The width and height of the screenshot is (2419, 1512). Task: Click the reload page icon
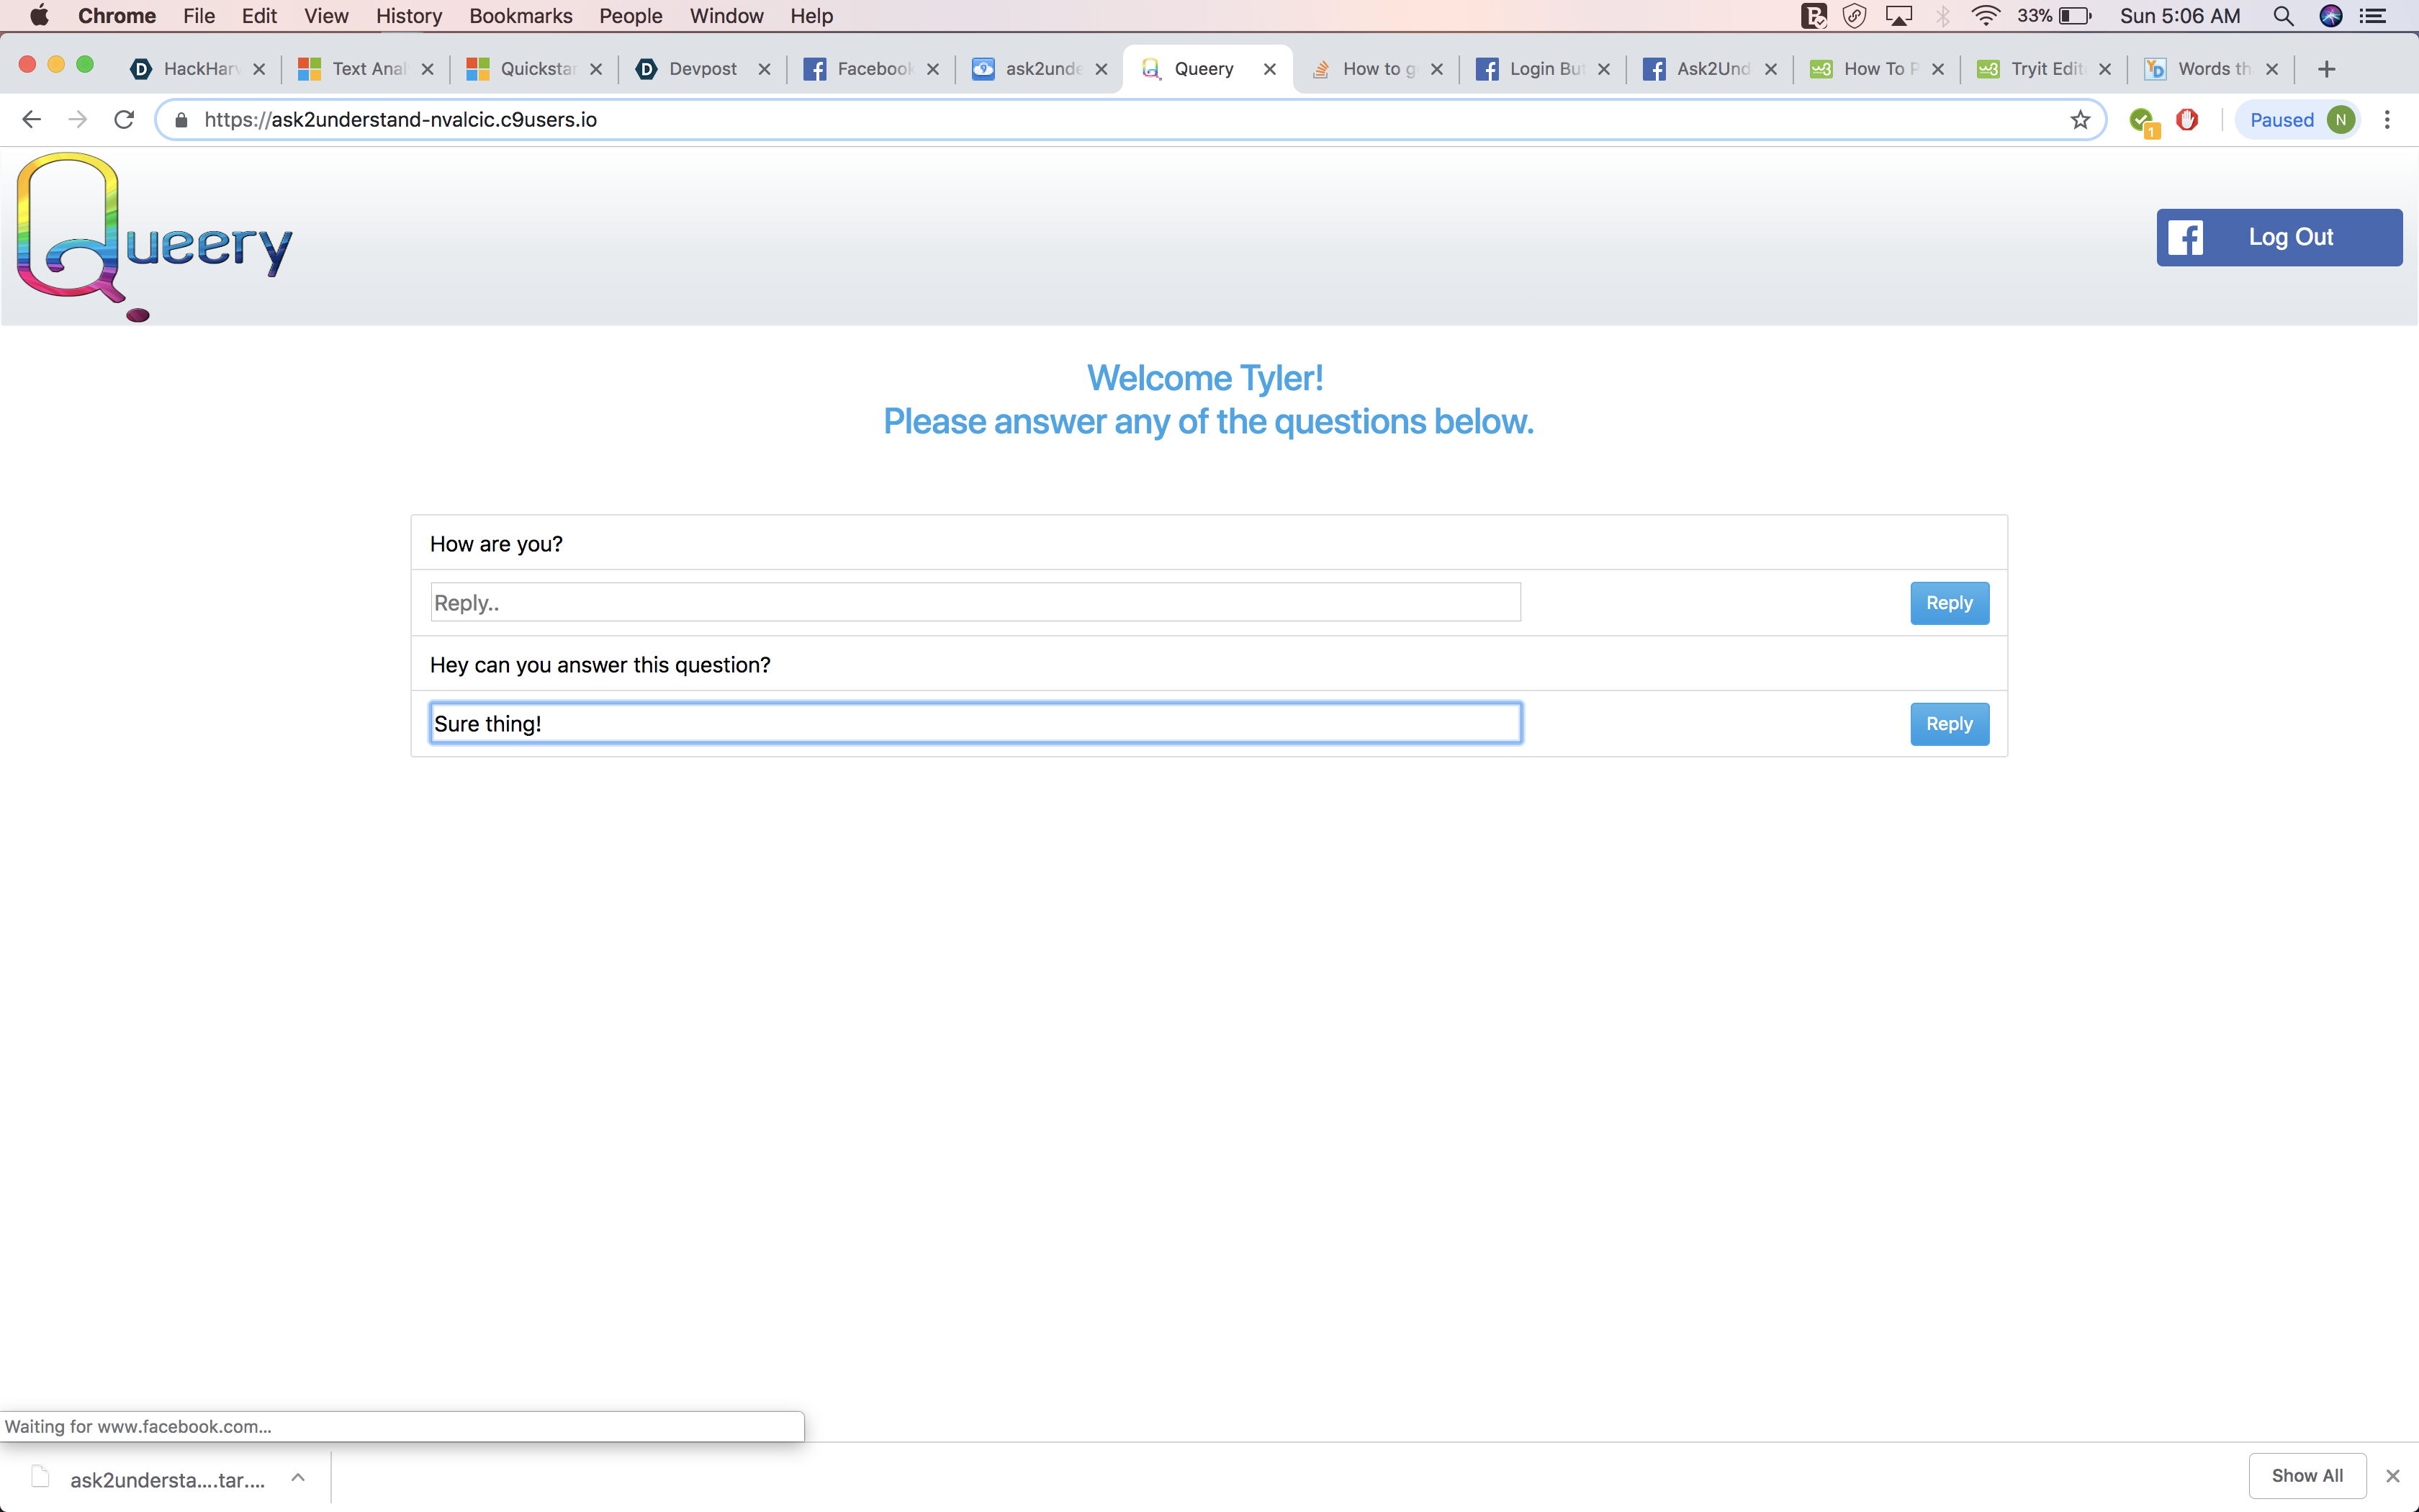[x=124, y=120]
